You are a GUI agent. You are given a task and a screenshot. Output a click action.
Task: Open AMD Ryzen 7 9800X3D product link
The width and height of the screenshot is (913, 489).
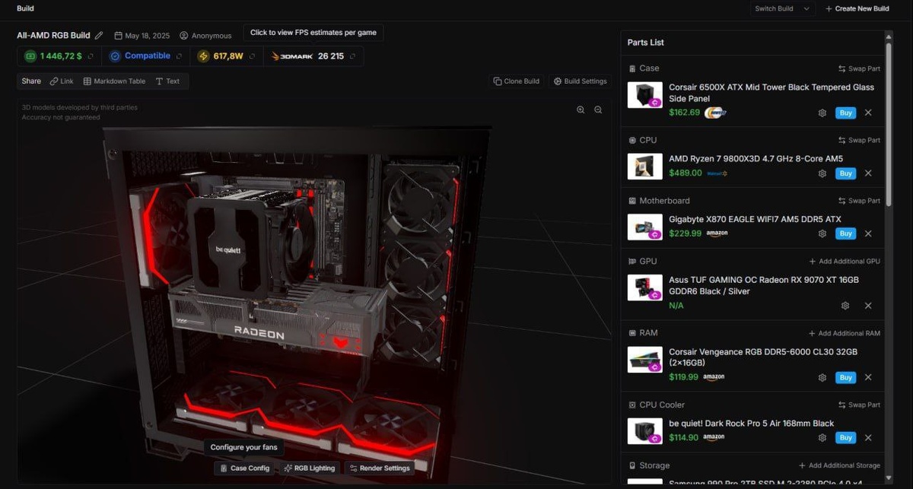(756, 158)
